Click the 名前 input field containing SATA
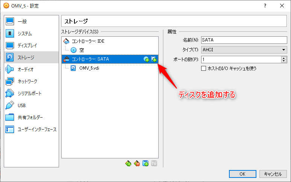 pos(244,40)
